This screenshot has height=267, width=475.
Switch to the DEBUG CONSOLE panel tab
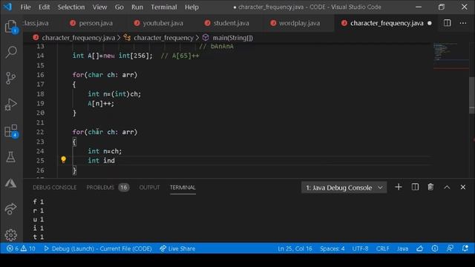pos(54,188)
